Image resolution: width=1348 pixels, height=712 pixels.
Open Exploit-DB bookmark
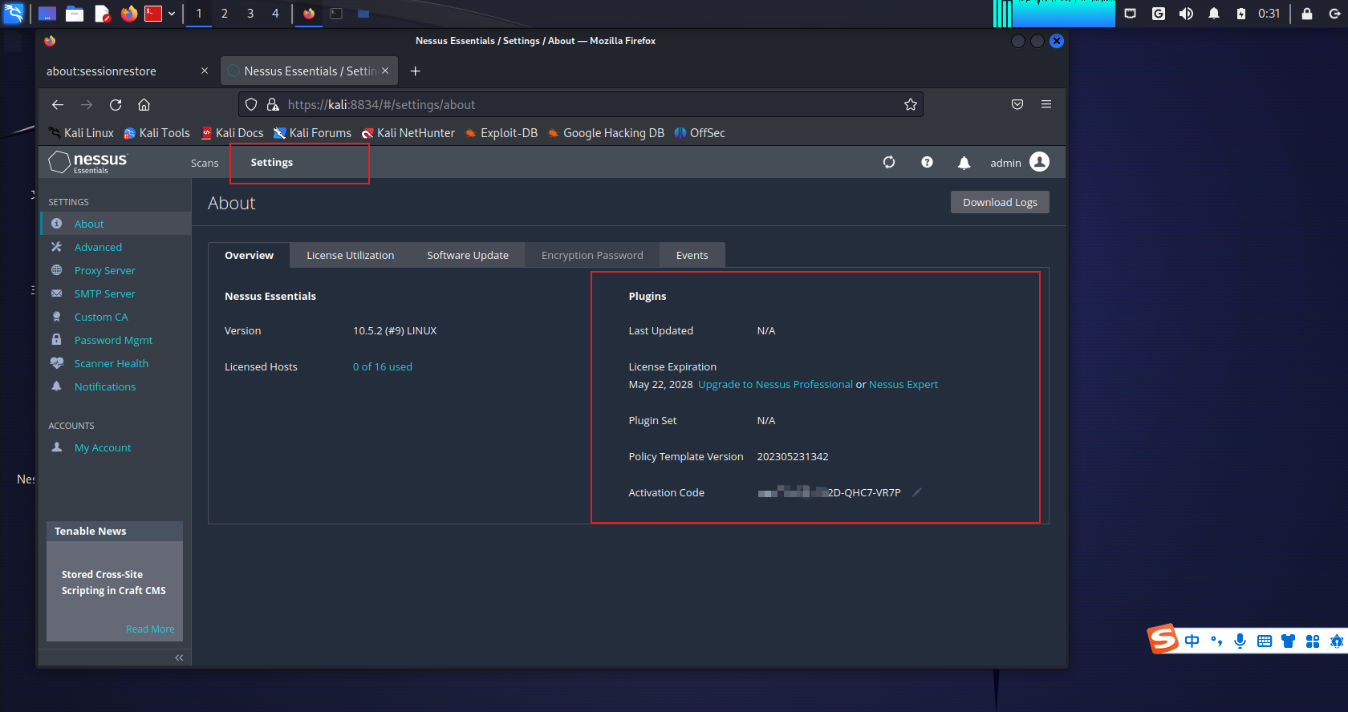pos(501,133)
